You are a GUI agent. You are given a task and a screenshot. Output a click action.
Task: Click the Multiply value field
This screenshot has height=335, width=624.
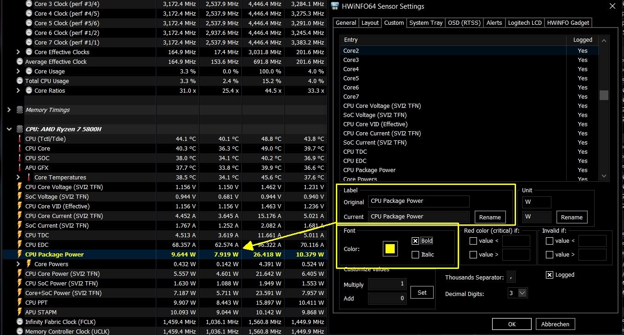(x=387, y=284)
